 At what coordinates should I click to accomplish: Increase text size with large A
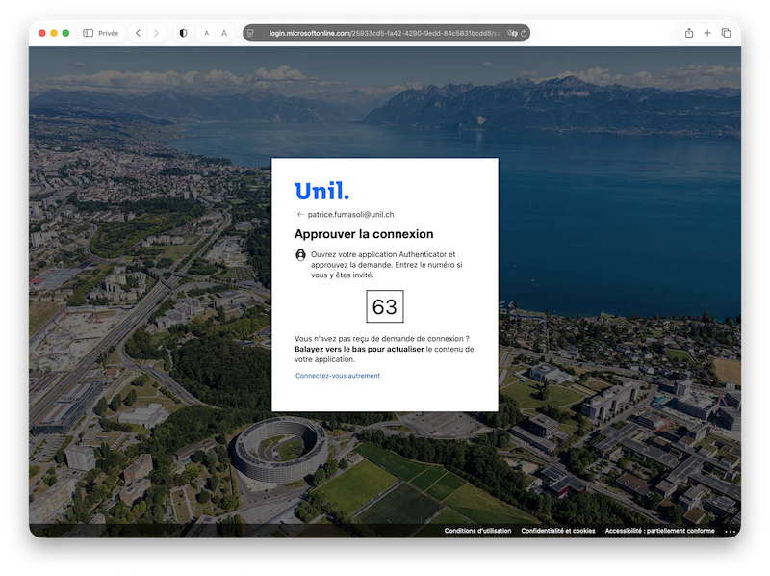tap(224, 33)
